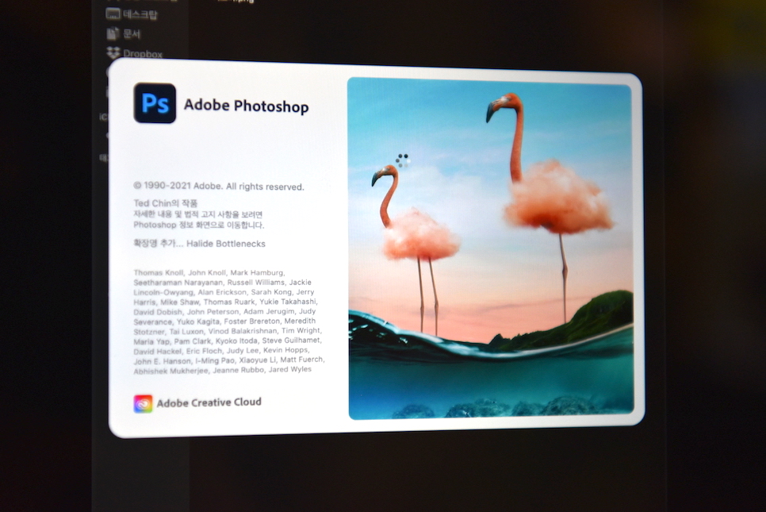766x512 pixels.
Task: Open 데스크탑 in the Finder sidebar
Action: (x=132, y=14)
